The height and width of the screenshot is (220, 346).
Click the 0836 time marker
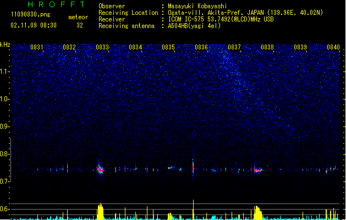point(201,47)
